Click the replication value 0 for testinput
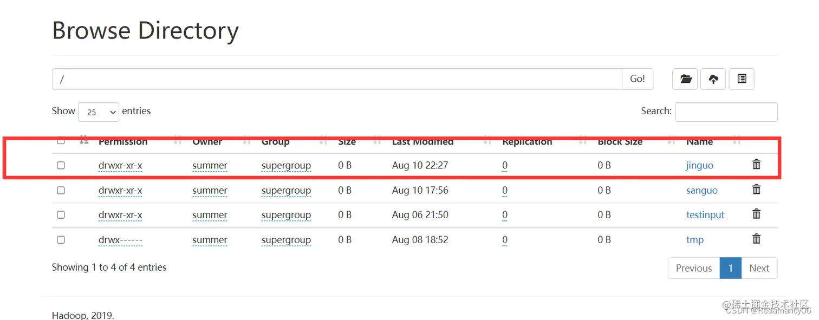This screenshot has width=819, height=320. 505,214
